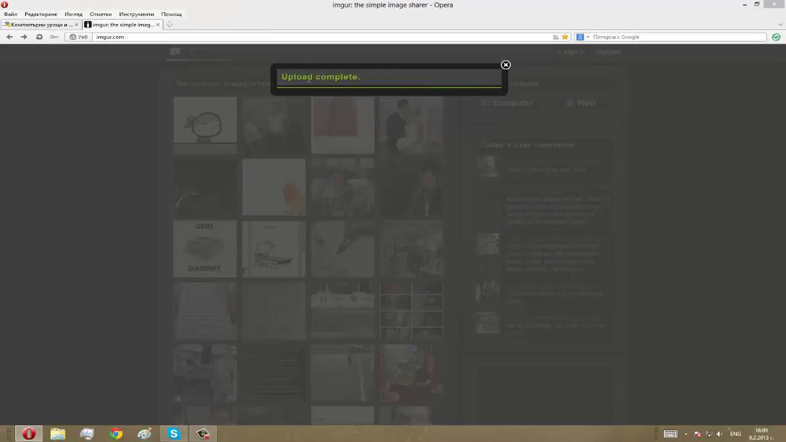786x442 pixels.
Task: Click the Уеб site info badge
Action: click(x=79, y=37)
